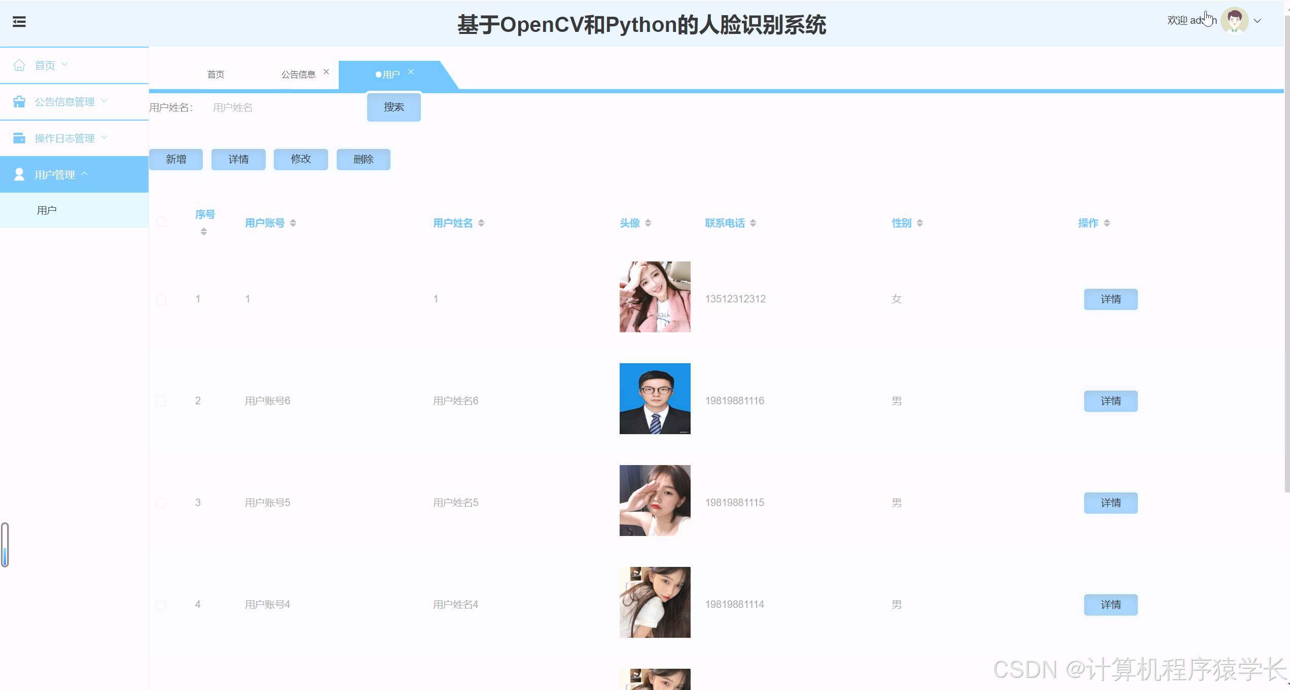Screen dimensions: 1290x690
Task: Click the admin avatar image top right
Action: [1234, 20]
